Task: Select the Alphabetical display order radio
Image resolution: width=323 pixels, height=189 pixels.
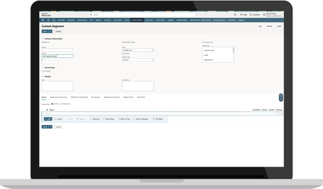Action: pyautogui.click(x=61, y=104)
